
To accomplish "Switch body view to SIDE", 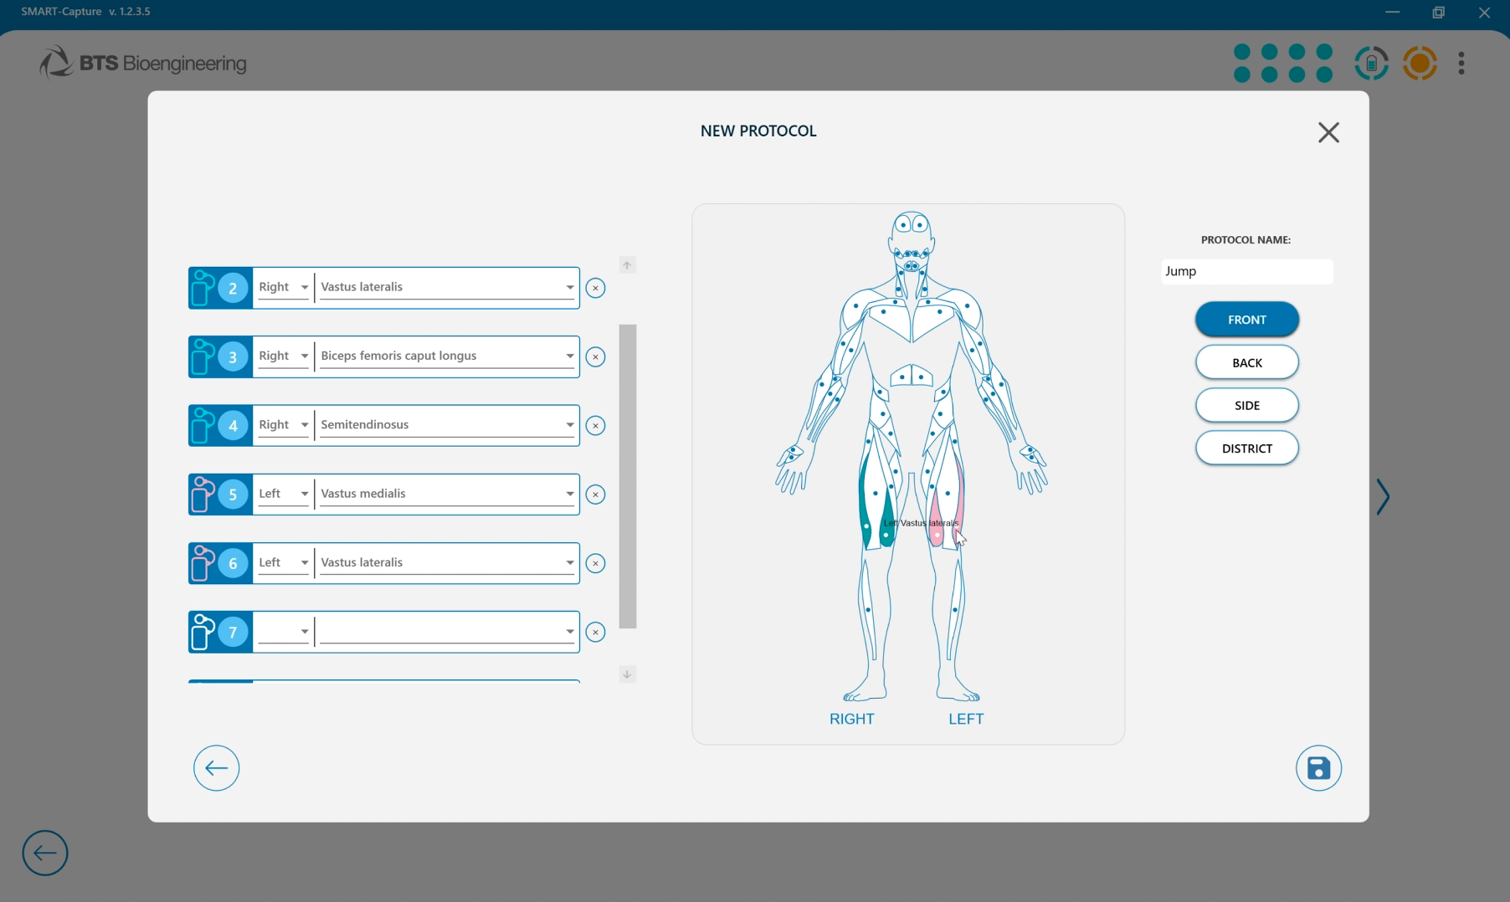I will tap(1246, 405).
